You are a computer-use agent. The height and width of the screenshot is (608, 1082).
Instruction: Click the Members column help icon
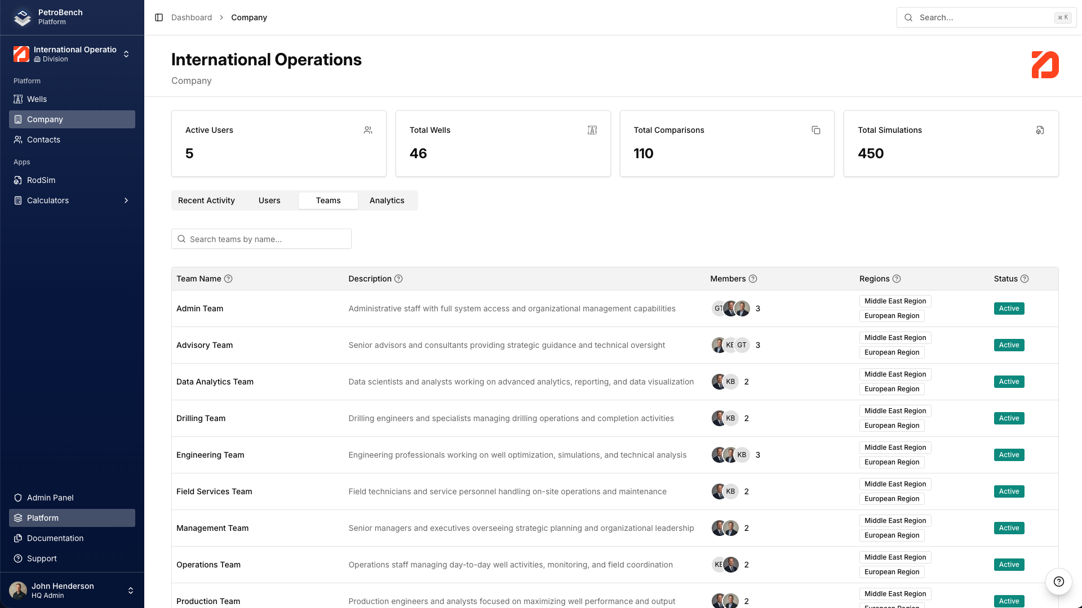click(x=753, y=279)
